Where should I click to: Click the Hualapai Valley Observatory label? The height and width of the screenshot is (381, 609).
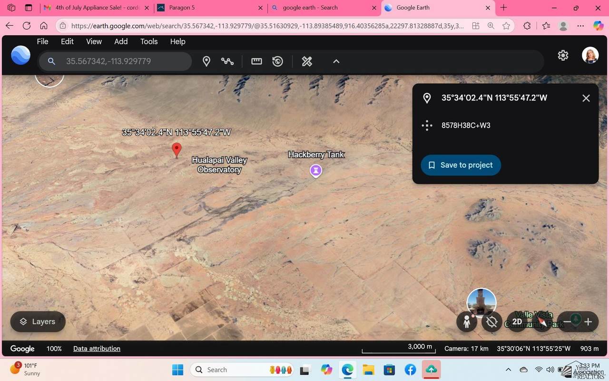pyautogui.click(x=219, y=165)
